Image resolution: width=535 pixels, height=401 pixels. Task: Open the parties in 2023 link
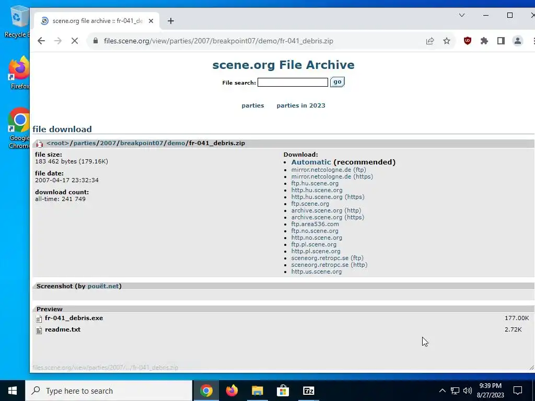pos(301,105)
